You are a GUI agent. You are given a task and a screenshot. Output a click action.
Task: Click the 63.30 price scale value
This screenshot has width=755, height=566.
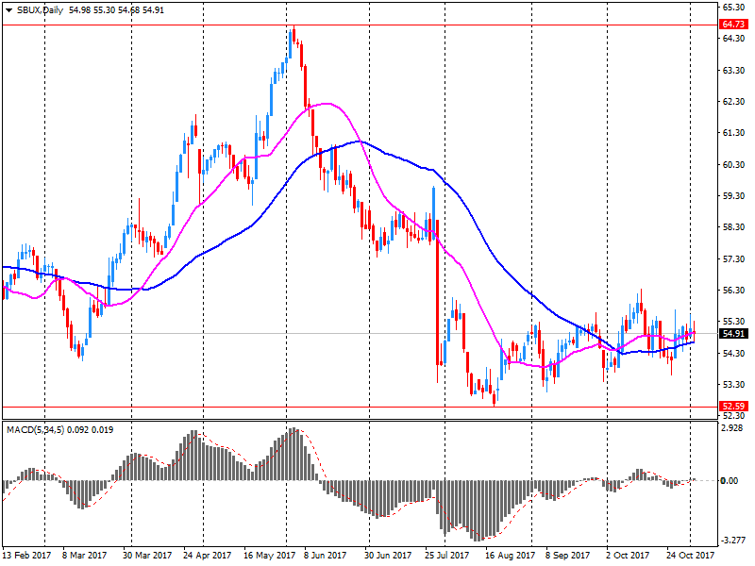click(733, 70)
